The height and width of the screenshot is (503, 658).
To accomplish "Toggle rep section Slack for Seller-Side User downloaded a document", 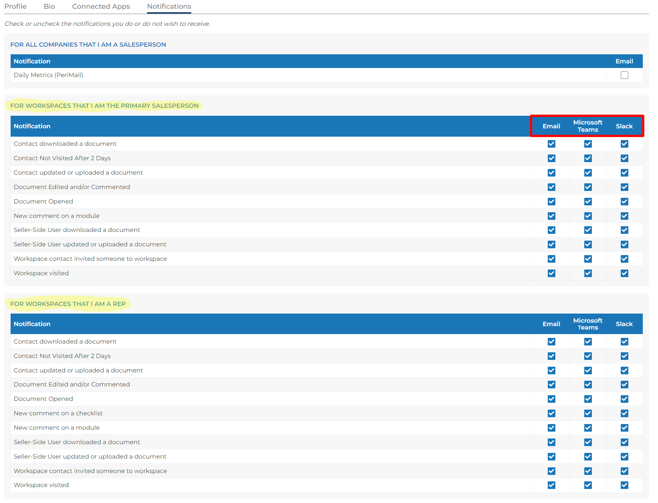I will pyautogui.click(x=624, y=442).
